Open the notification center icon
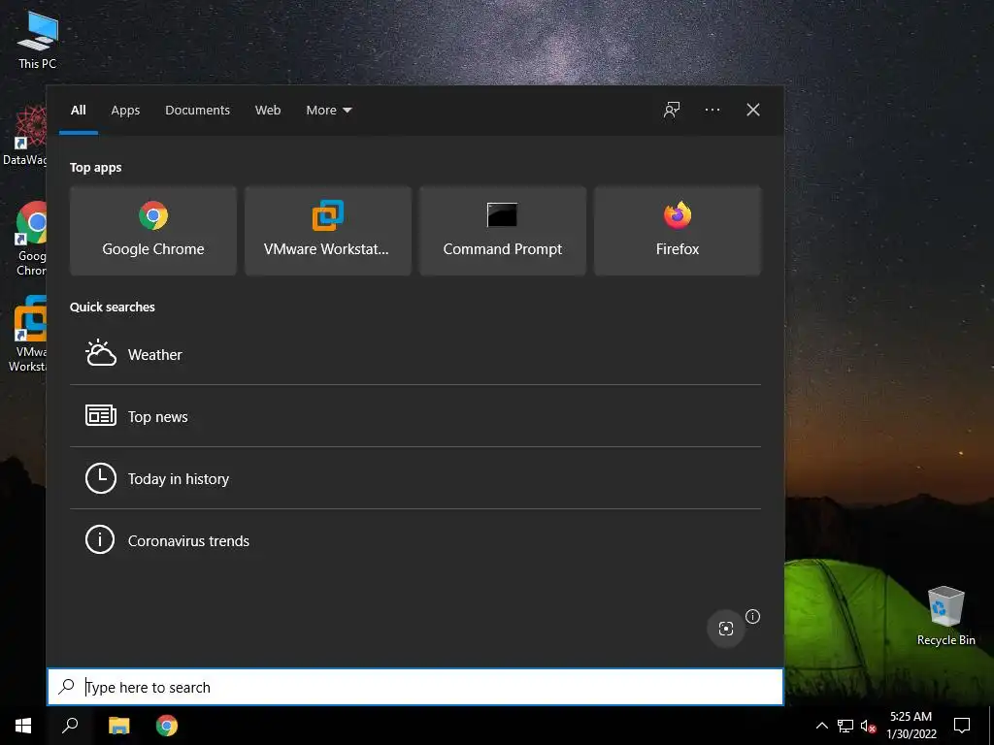Image resolution: width=994 pixels, height=745 pixels. pyautogui.click(x=962, y=726)
